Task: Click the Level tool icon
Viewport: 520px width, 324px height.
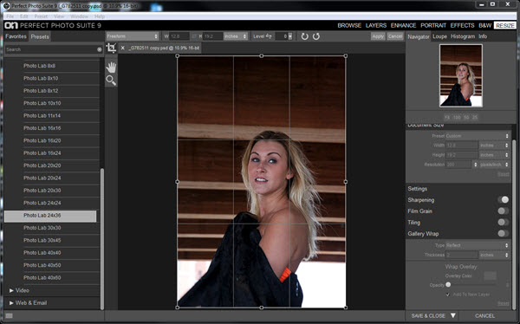Action: pos(269,36)
